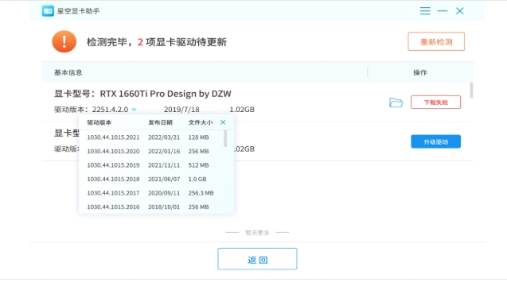Screen dimensions: 507x286
Task: Click the 星空显卡助手 app logo
Action: 48,11
